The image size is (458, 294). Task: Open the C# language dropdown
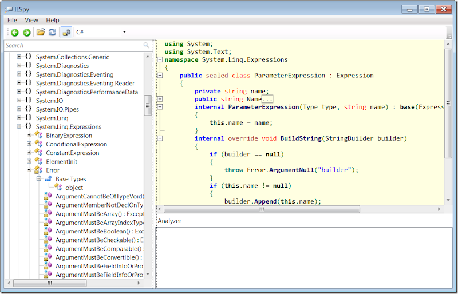tap(101, 33)
